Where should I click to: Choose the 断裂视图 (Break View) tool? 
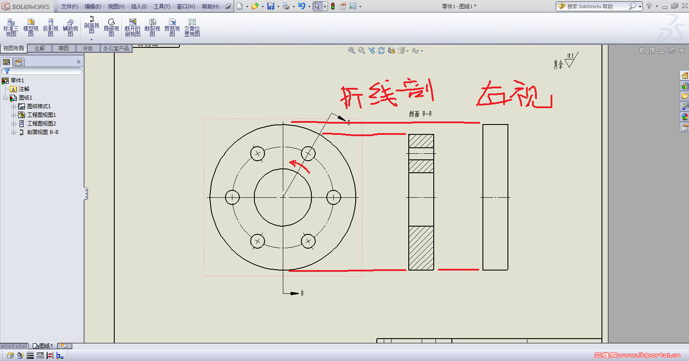pos(152,28)
